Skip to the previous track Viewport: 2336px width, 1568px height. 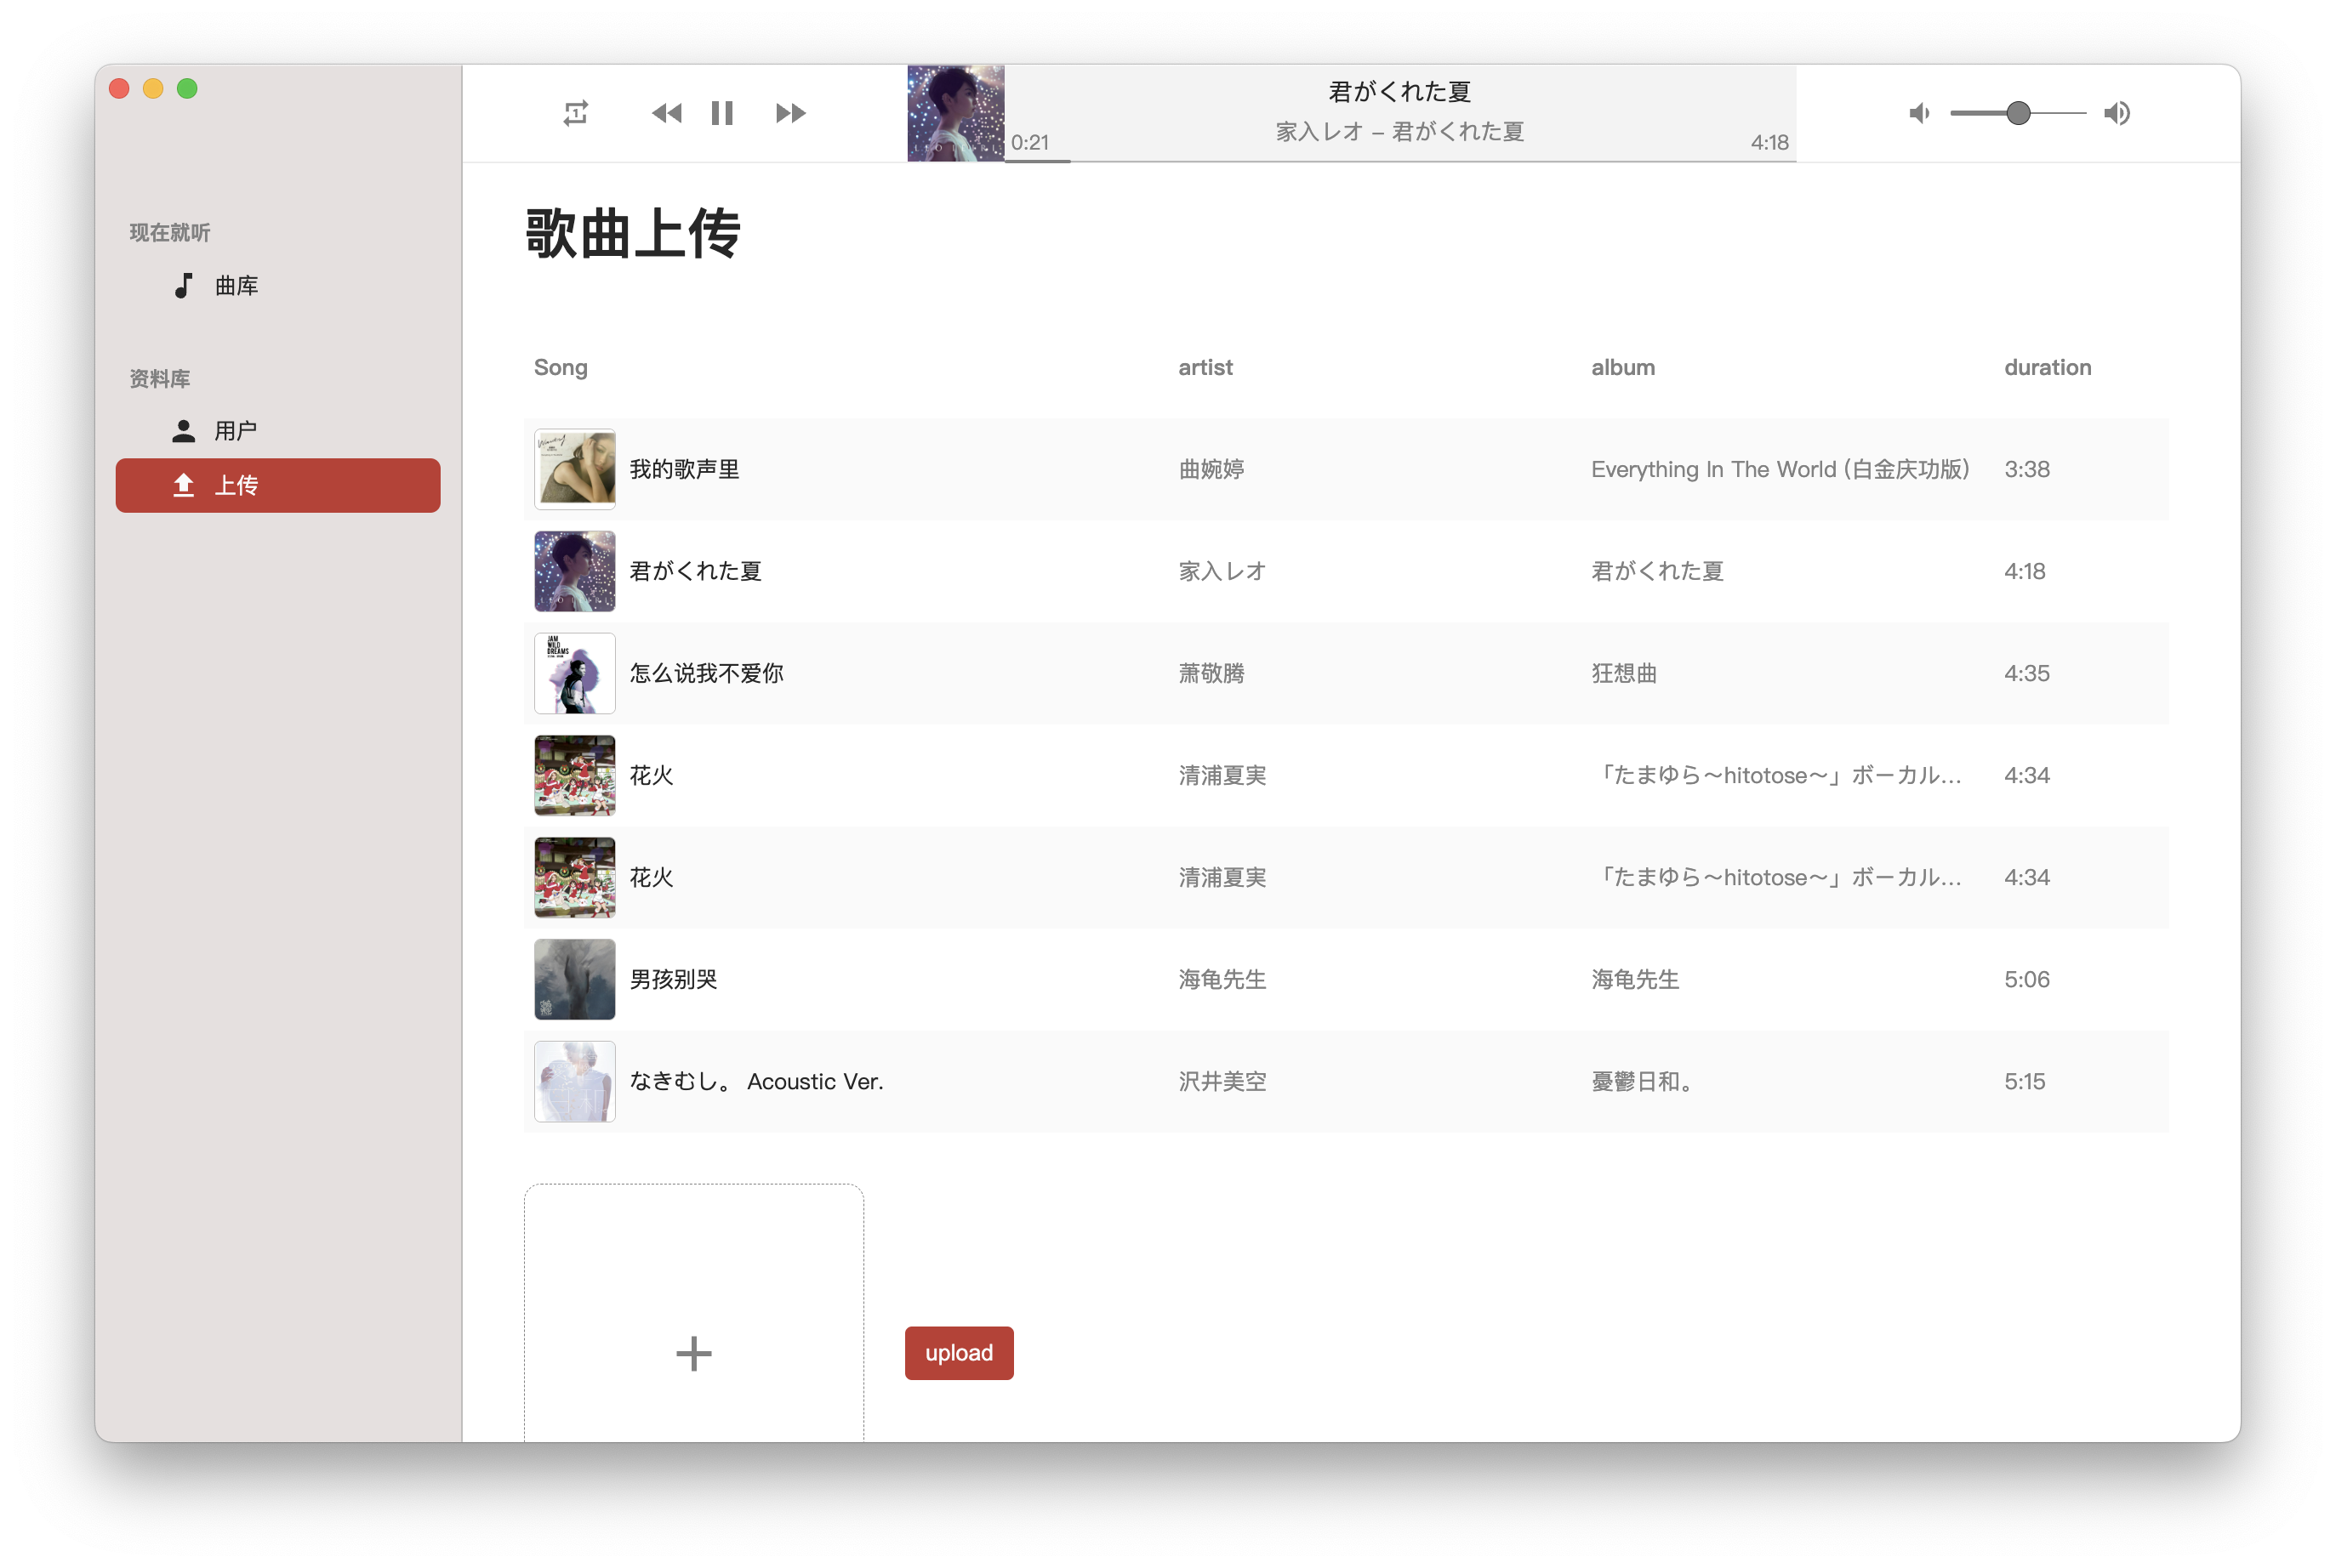[x=666, y=113]
